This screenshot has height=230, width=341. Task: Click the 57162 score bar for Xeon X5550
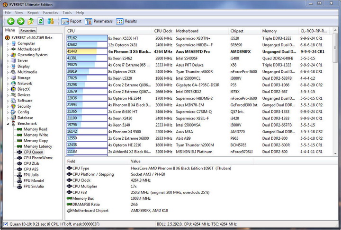[x=87, y=38]
